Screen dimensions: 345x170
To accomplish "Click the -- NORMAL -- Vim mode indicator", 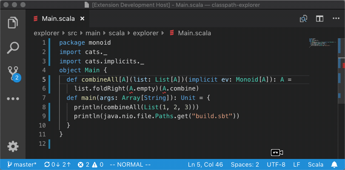I will click(x=130, y=164).
